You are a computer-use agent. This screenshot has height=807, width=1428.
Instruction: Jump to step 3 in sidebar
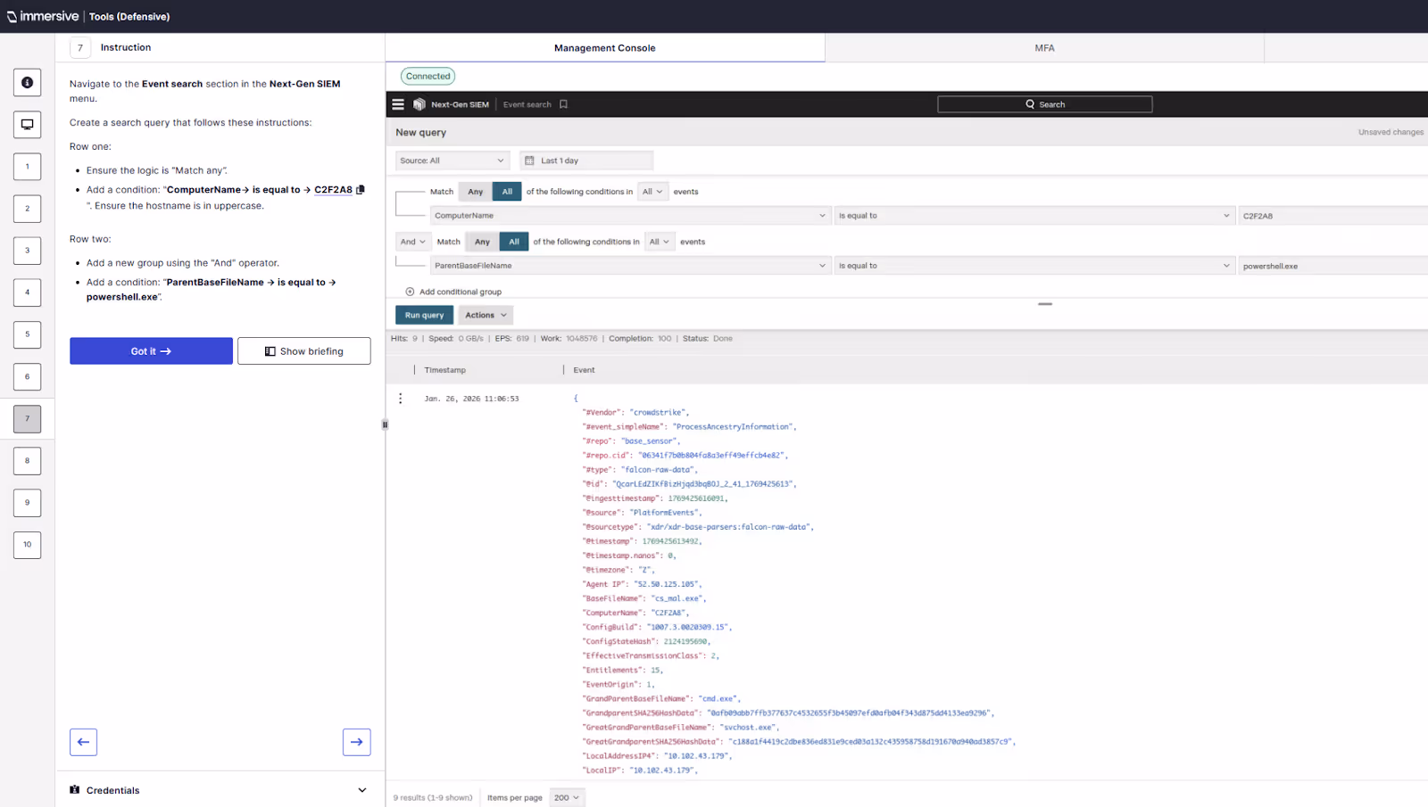[x=27, y=251]
